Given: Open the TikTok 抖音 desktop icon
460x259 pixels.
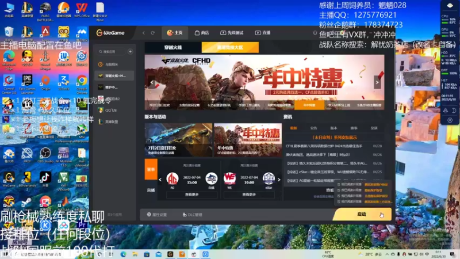Looking at the screenshot, I should [x=45, y=179].
